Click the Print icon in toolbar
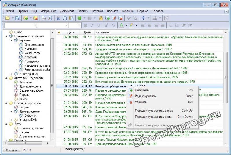This screenshot has width=231, height=155. [44, 18]
